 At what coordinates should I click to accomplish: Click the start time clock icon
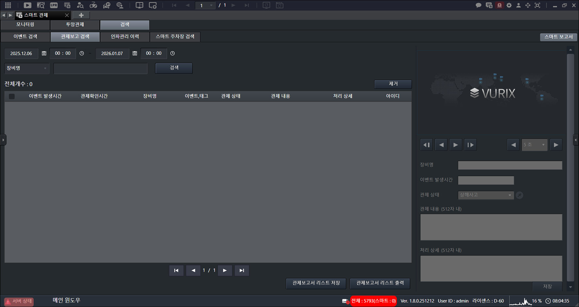(82, 53)
